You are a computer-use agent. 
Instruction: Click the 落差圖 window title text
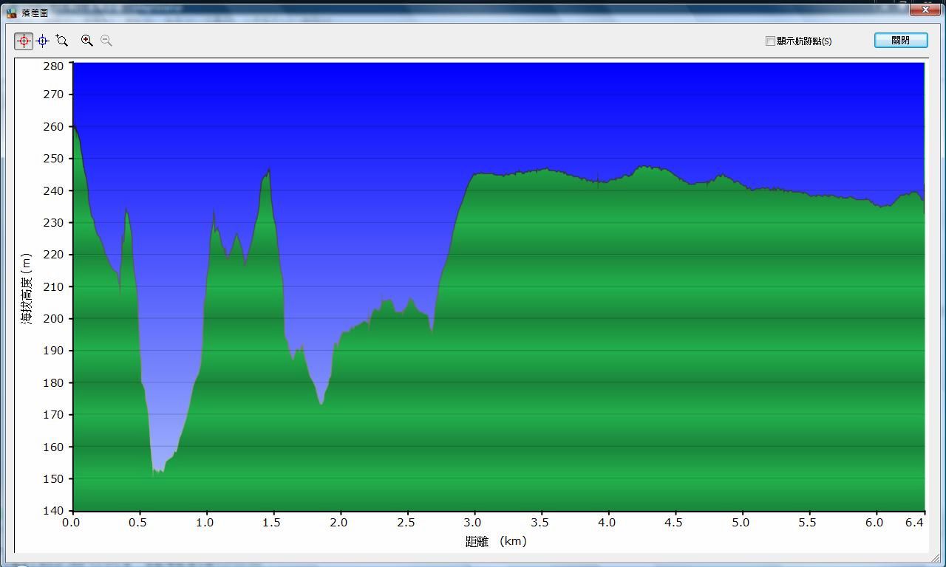[35, 13]
